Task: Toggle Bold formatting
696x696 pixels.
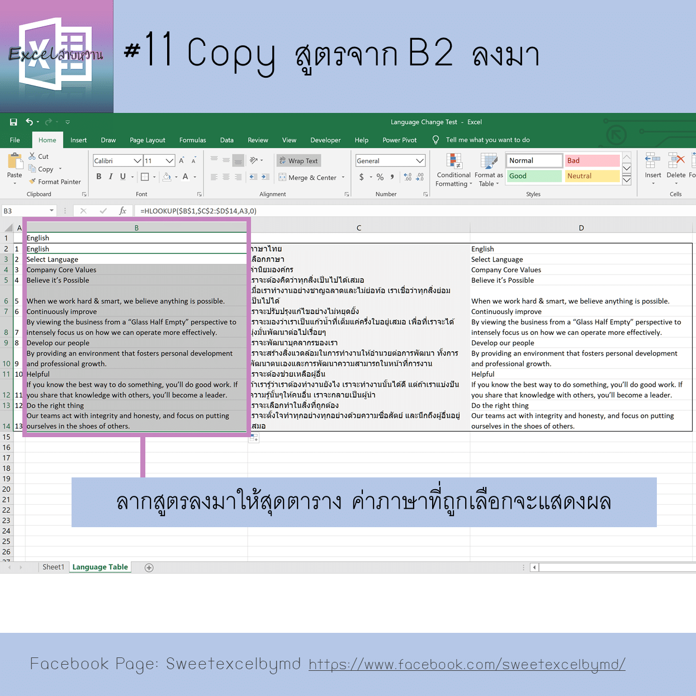Action: click(99, 177)
